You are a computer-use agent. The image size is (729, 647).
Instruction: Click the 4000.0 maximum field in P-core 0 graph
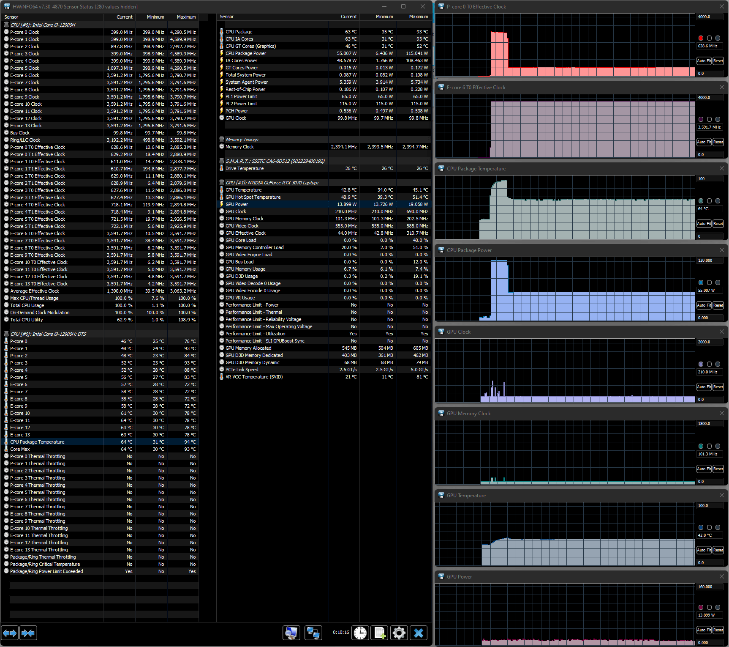pos(710,17)
